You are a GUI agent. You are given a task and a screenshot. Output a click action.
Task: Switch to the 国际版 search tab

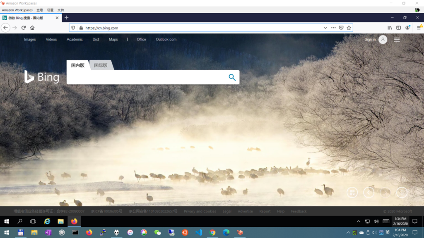coord(101,65)
